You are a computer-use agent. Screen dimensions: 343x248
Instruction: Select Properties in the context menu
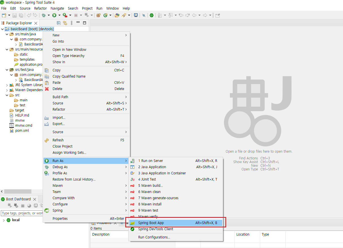[x=86, y=219]
